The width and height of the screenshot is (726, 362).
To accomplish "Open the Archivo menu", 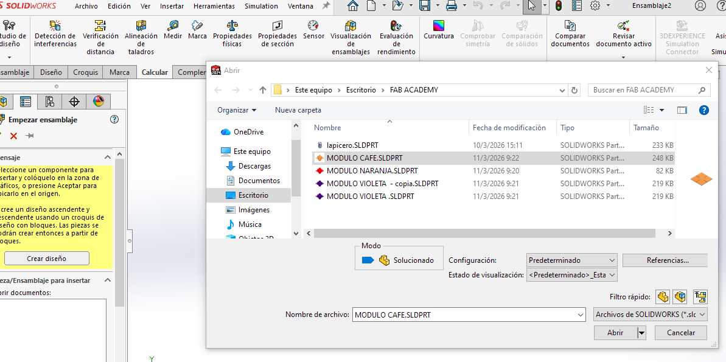I will click(86, 6).
